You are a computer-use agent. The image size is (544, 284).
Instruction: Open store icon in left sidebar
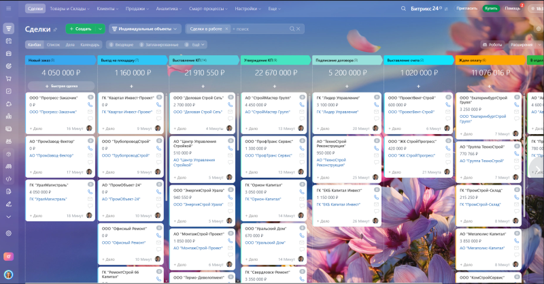[9, 54]
